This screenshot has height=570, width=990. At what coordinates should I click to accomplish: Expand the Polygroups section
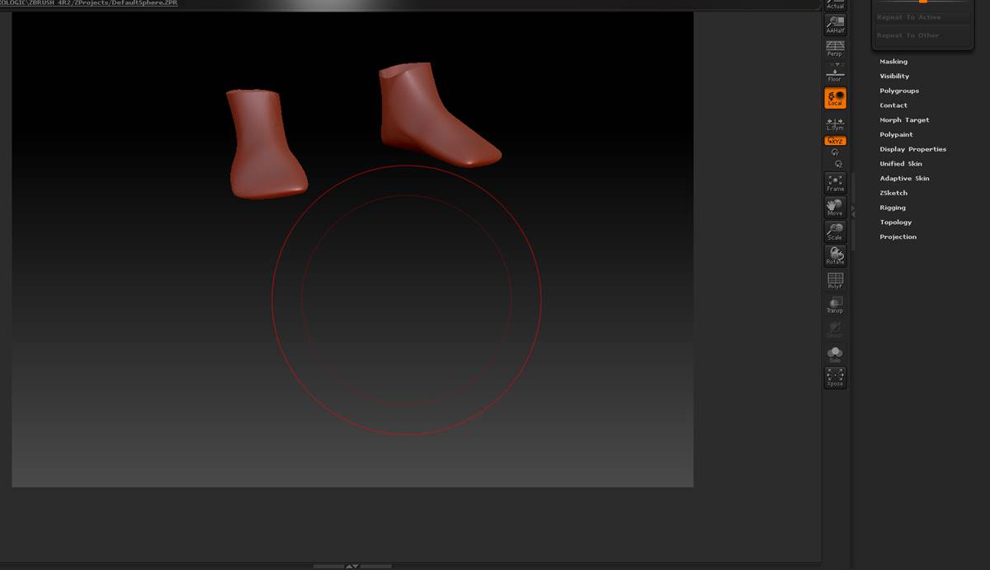tap(899, 91)
